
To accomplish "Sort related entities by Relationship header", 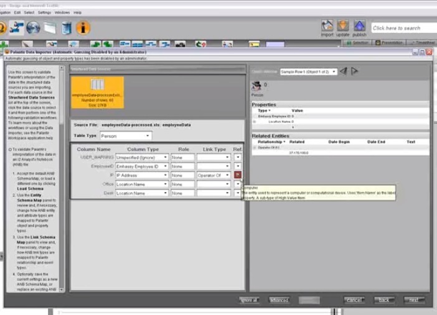I will [271, 142].
